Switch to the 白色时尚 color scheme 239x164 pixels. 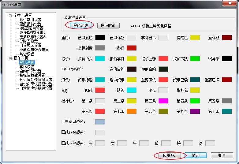(x=108, y=25)
